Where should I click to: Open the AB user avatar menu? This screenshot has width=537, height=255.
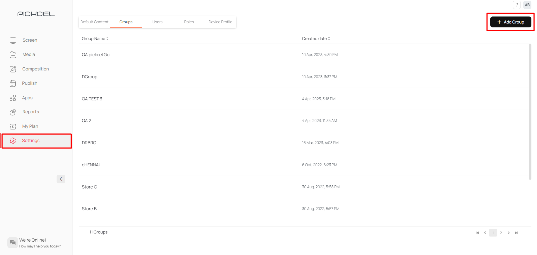(x=527, y=5)
